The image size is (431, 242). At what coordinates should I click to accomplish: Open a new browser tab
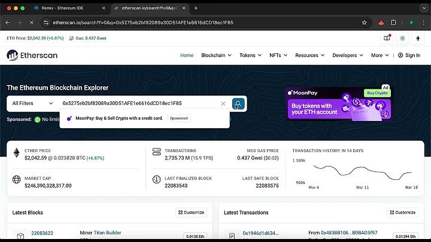point(196,8)
